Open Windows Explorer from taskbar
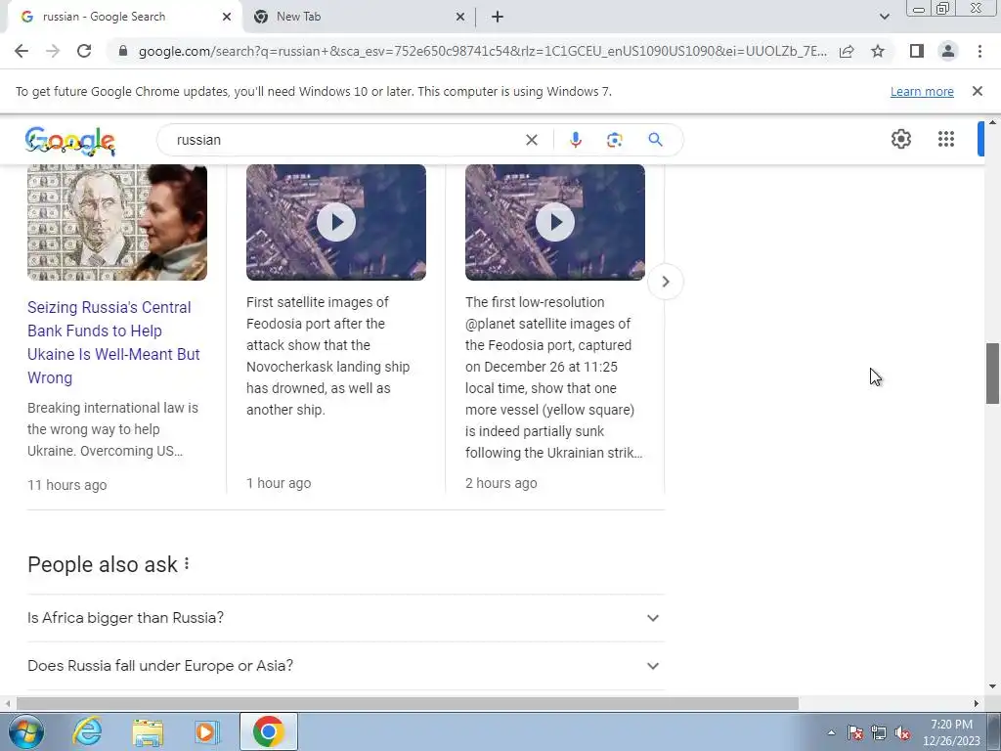The height and width of the screenshot is (751, 1001). 148,731
